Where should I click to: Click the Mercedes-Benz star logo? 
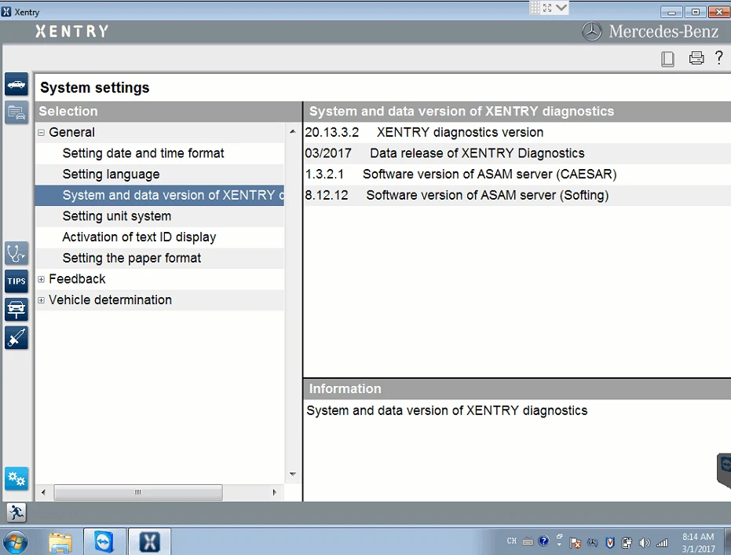coord(591,31)
